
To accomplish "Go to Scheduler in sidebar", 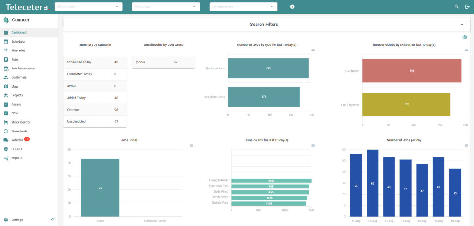I will click(x=29, y=41).
